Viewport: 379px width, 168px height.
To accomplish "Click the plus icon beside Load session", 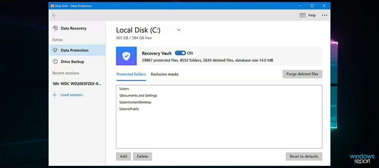I will 55,95.
